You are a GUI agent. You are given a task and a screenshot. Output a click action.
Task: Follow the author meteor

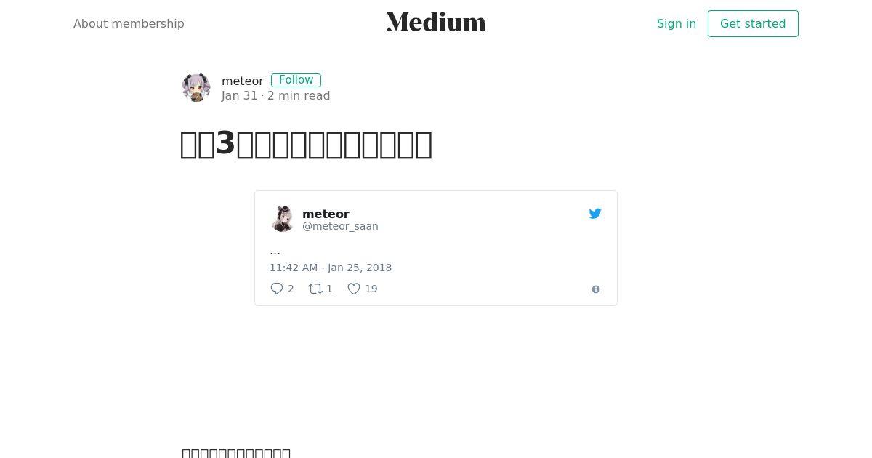coord(296,80)
